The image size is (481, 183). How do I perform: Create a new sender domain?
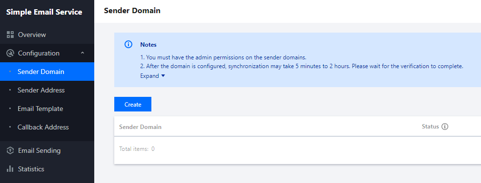point(133,104)
